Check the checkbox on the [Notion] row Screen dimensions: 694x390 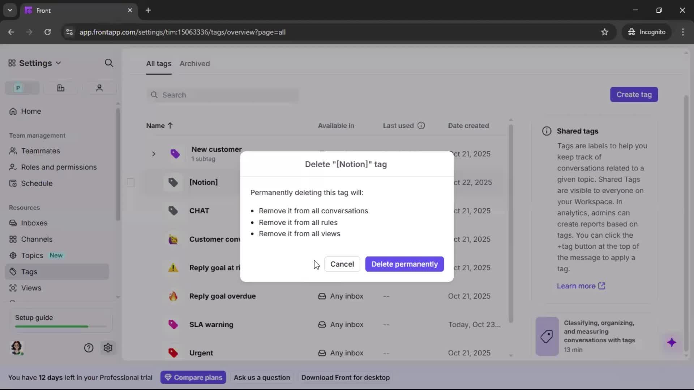pos(131,182)
